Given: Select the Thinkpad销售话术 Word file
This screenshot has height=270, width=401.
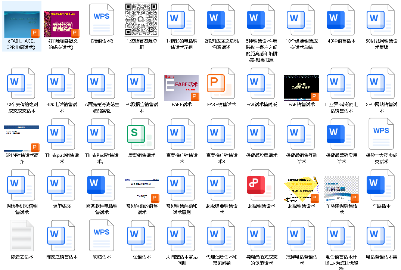Looking at the screenshot, I should pos(62,134).
